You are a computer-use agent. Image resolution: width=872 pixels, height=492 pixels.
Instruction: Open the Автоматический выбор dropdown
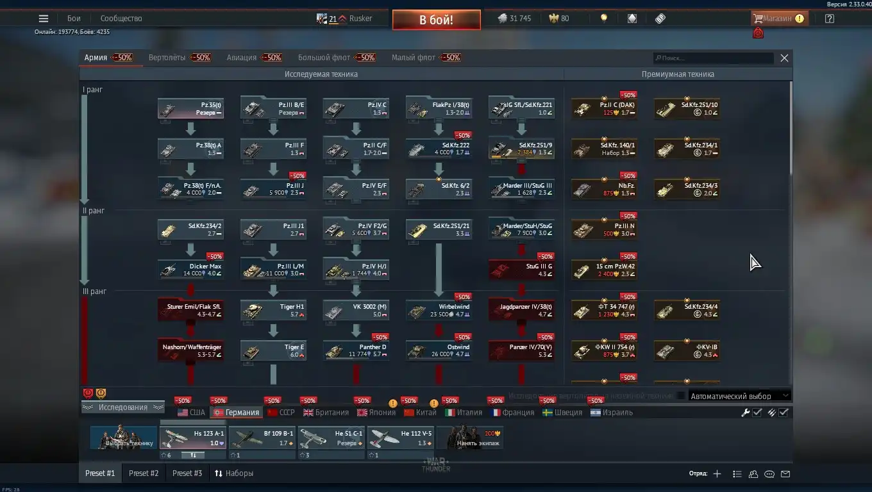pos(739,396)
